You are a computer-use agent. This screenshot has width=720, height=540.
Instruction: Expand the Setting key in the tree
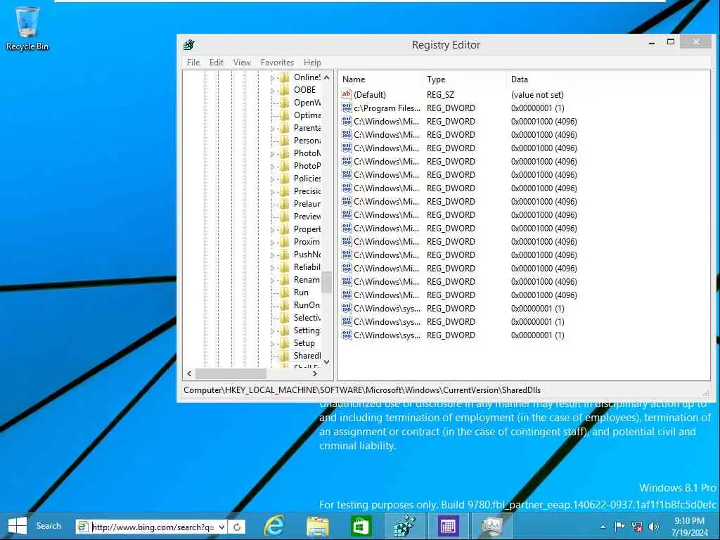(x=272, y=332)
